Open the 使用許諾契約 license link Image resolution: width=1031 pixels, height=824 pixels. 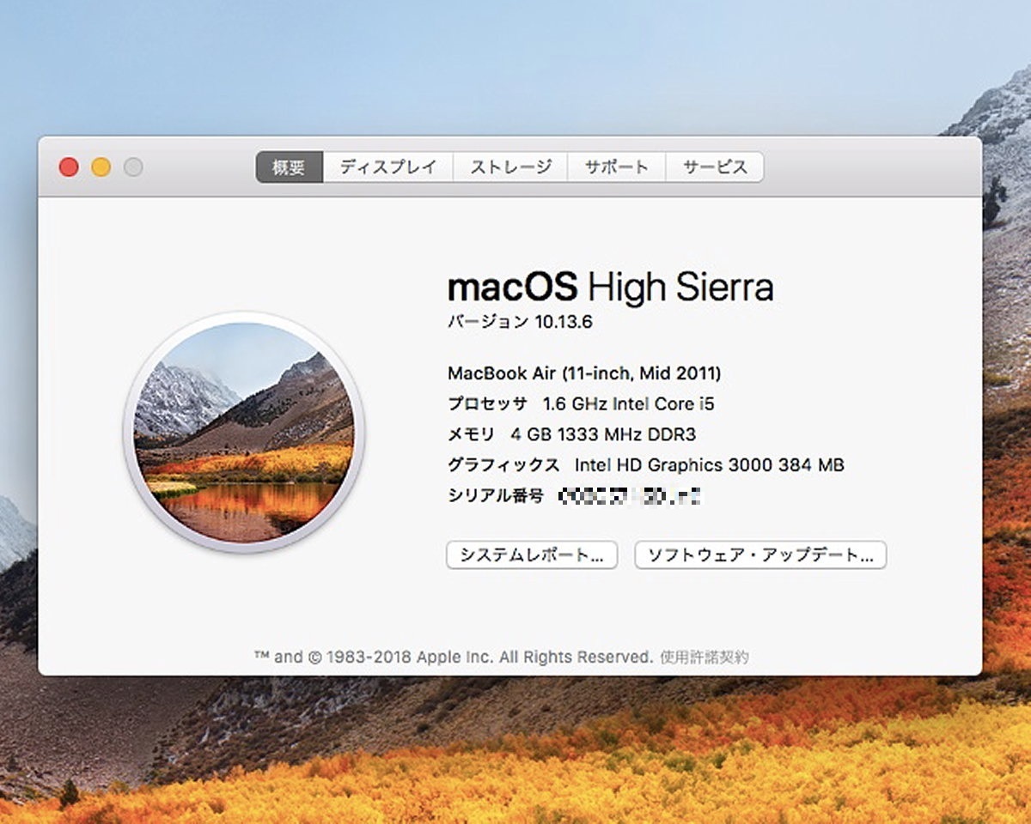[705, 657]
